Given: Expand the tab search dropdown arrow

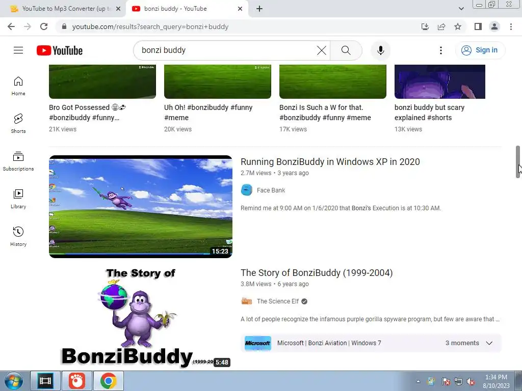Looking at the screenshot, I should (461, 9).
